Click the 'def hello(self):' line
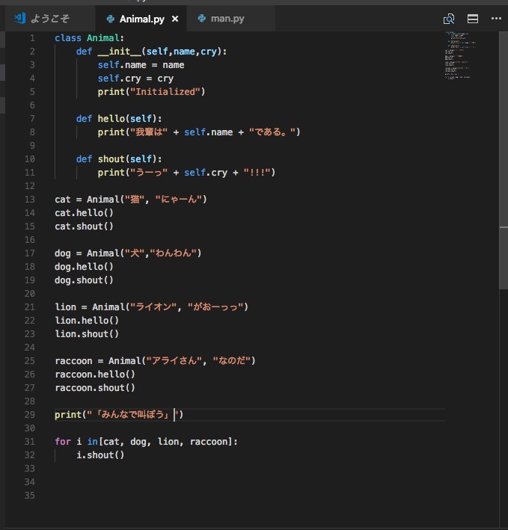508x530 pixels. point(119,119)
